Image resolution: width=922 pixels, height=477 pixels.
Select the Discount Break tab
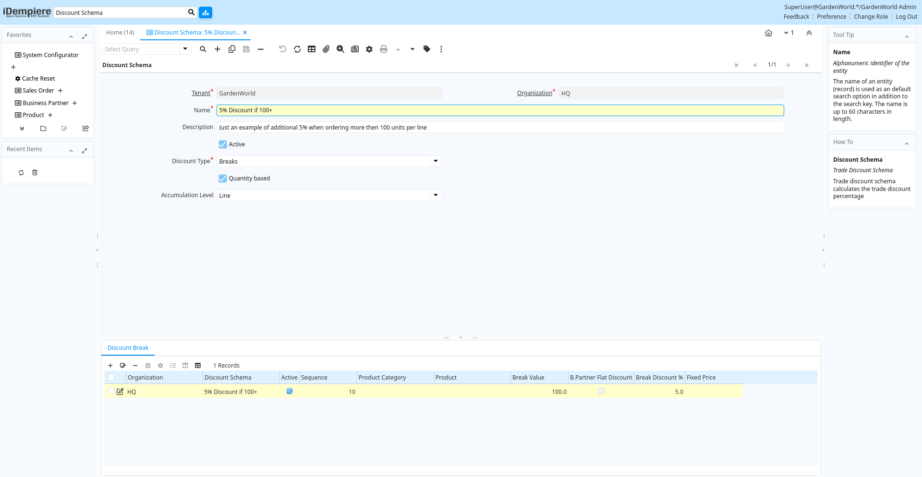point(128,348)
